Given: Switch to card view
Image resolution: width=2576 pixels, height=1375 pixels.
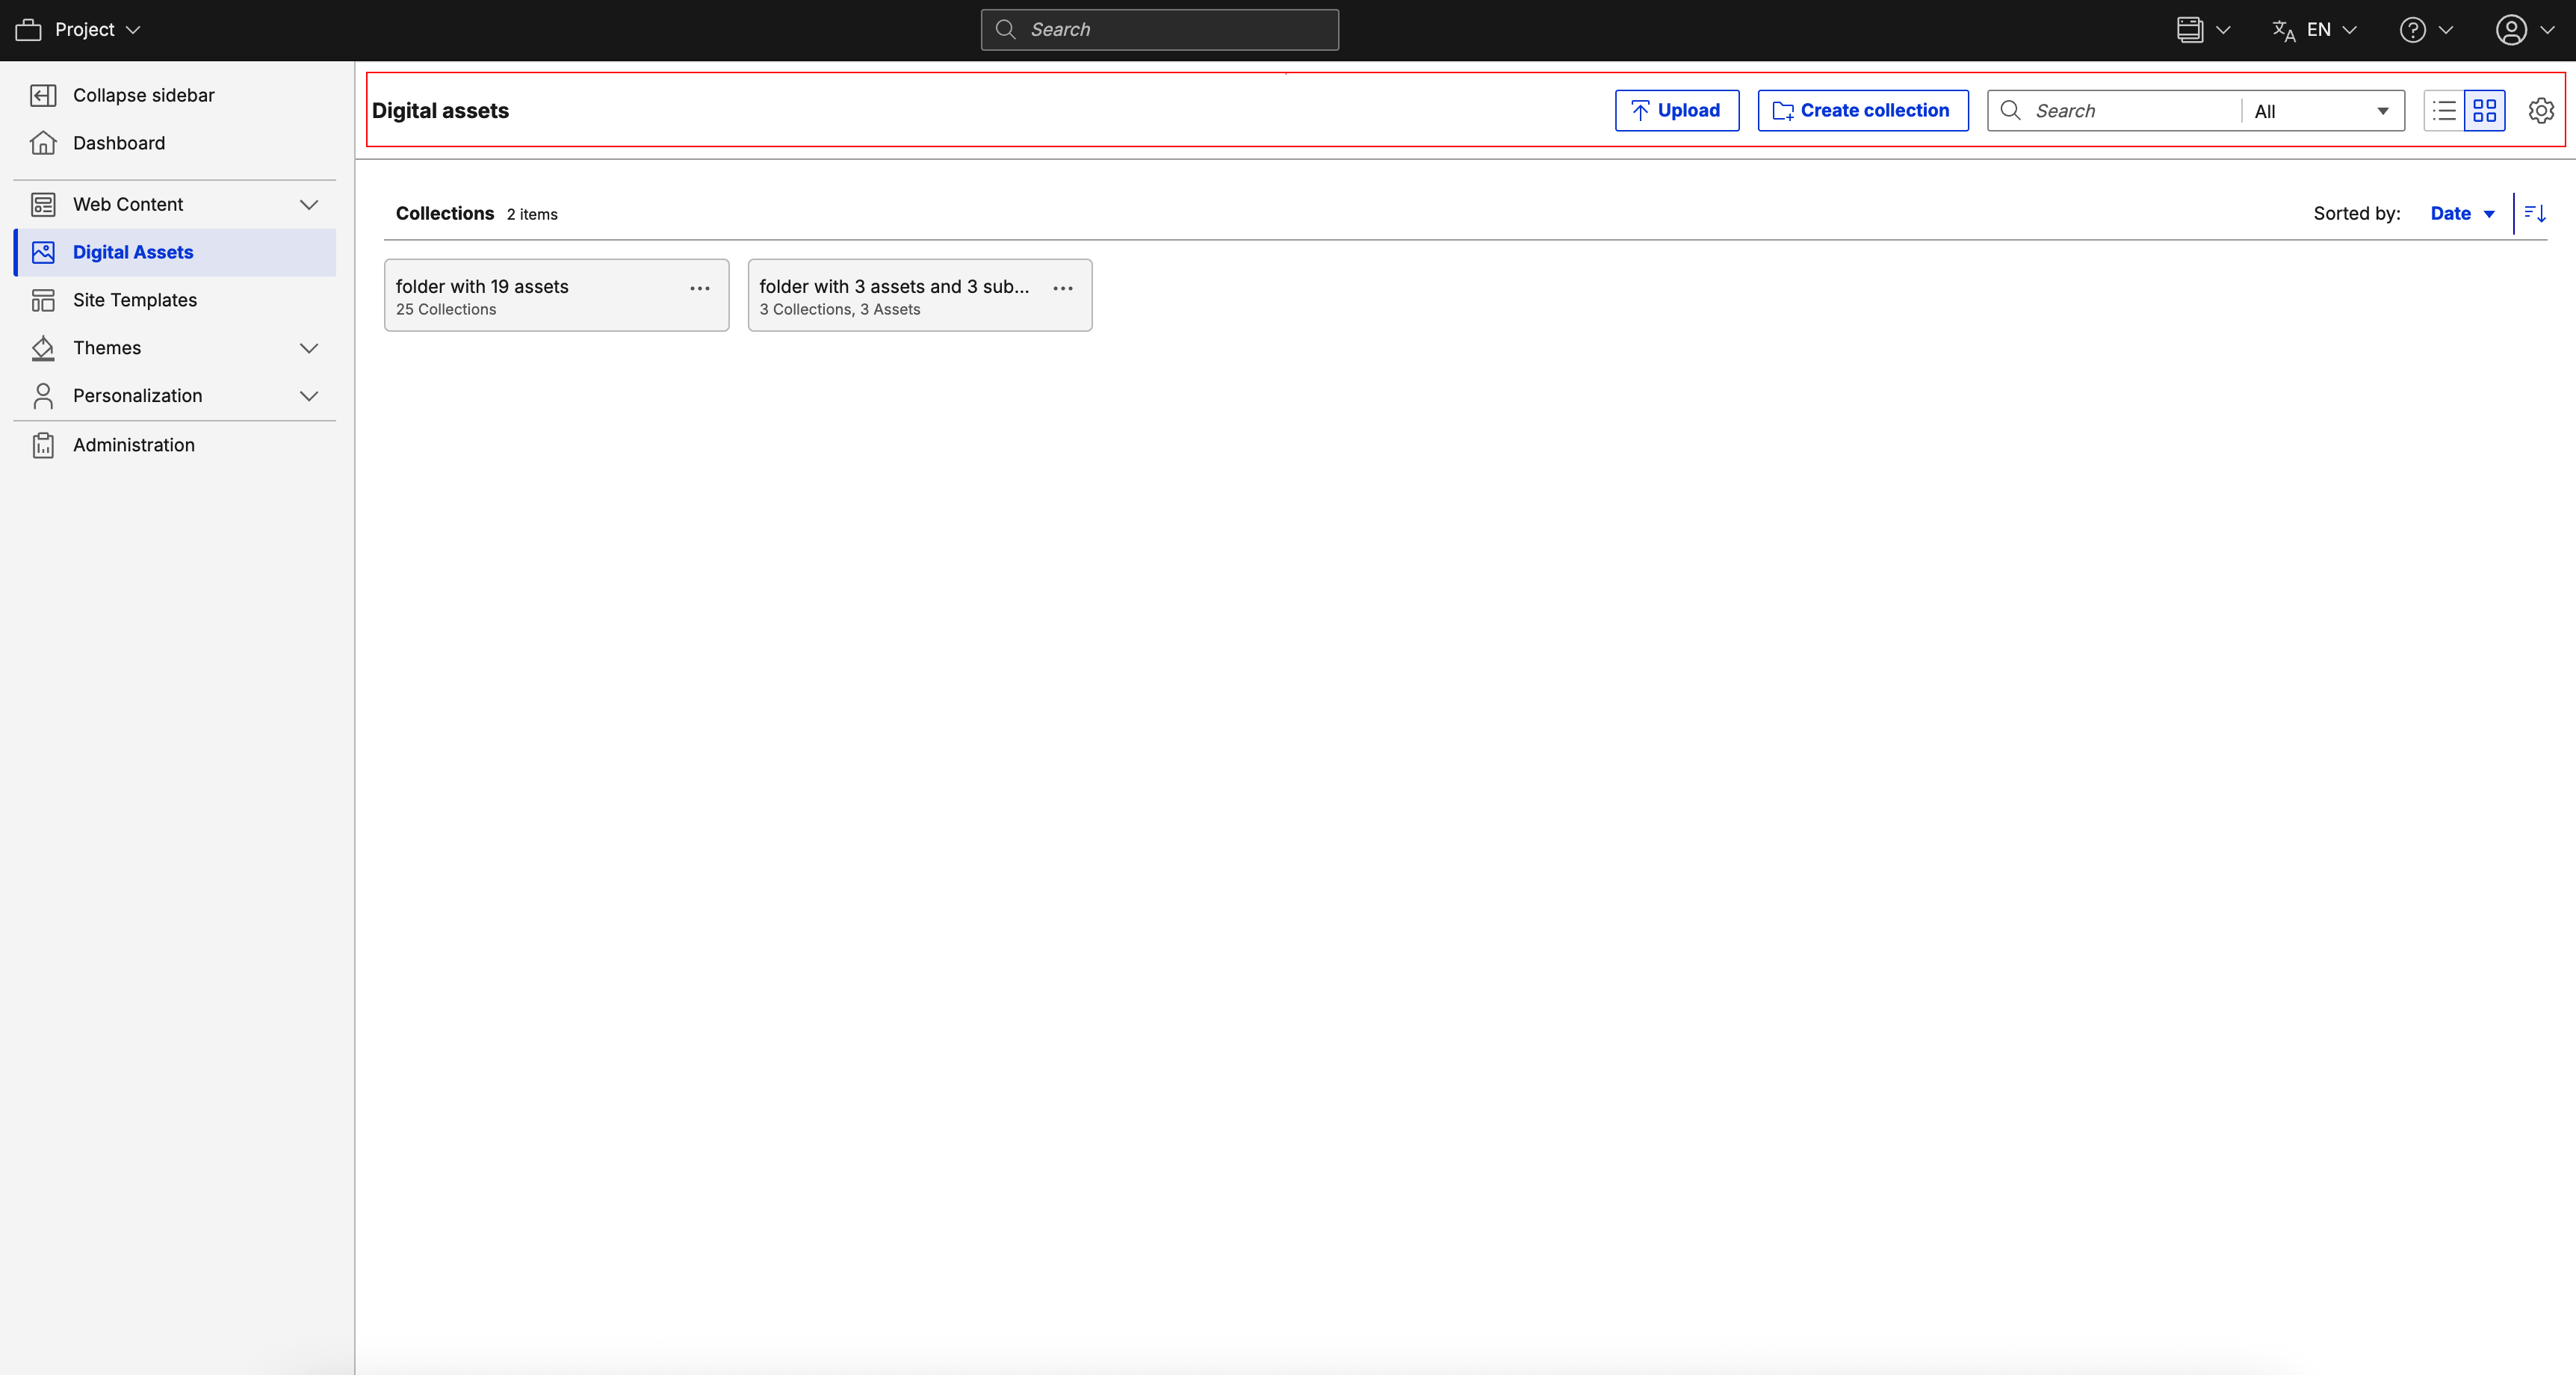Looking at the screenshot, I should (x=2486, y=110).
